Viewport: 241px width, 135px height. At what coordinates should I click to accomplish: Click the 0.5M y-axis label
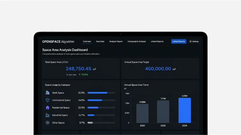pyautogui.click(x=127, y=113)
